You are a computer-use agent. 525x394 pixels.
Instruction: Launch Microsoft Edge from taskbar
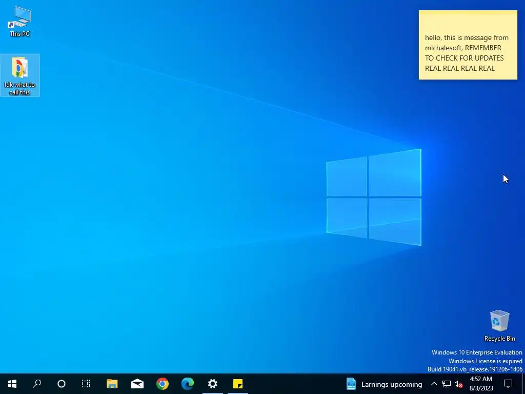pos(188,384)
